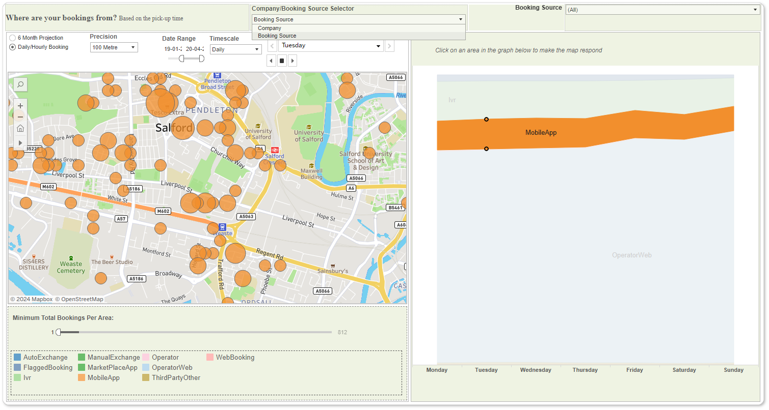Click Wednesday on chart axis
Screen dimensions: 769x410
click(536, 370)
